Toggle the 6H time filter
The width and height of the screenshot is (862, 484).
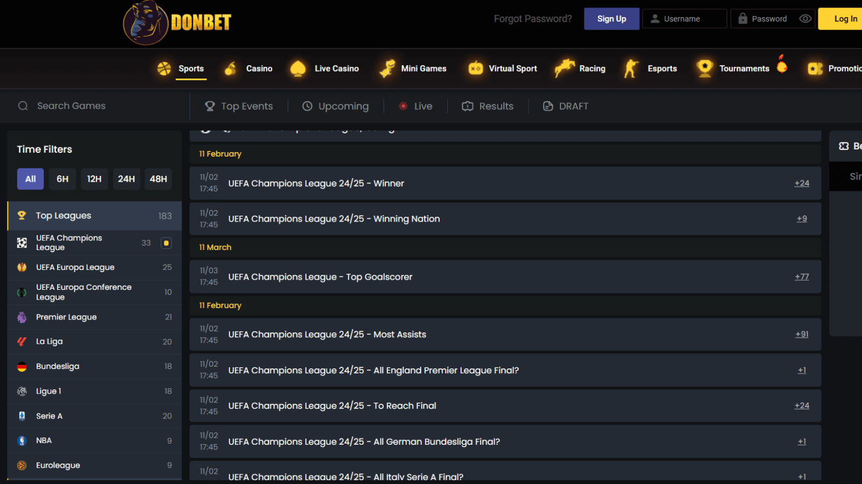click(x=62, y=179)
